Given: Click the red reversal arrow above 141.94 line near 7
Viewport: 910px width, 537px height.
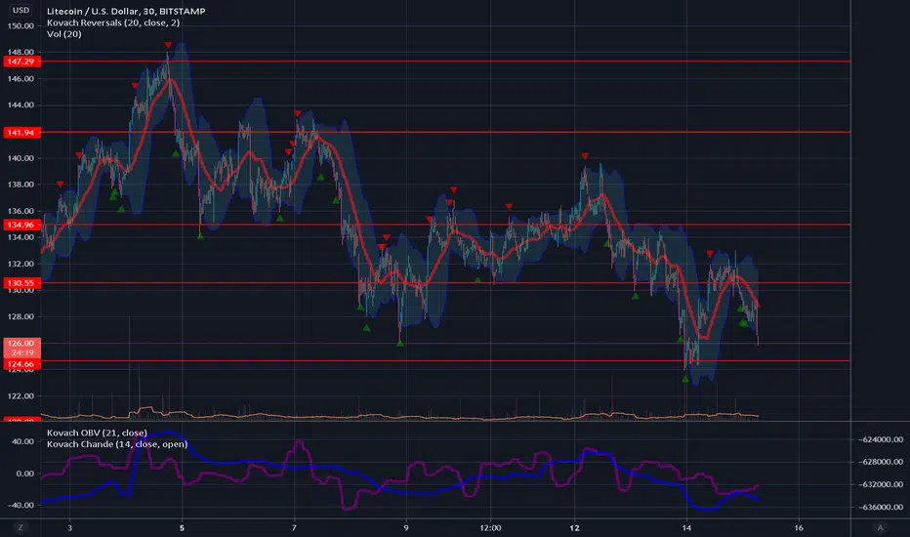Looking at the screenshot, I should 297,114.
